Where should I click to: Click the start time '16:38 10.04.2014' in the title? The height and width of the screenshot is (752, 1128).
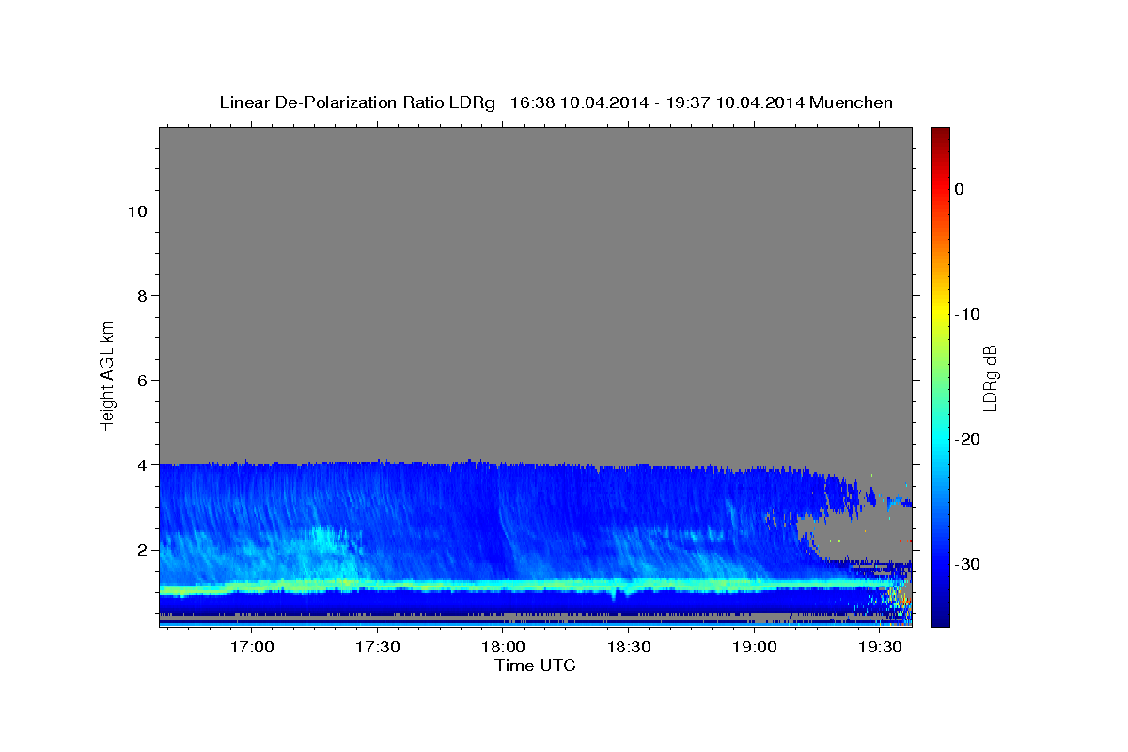[579, 102]
